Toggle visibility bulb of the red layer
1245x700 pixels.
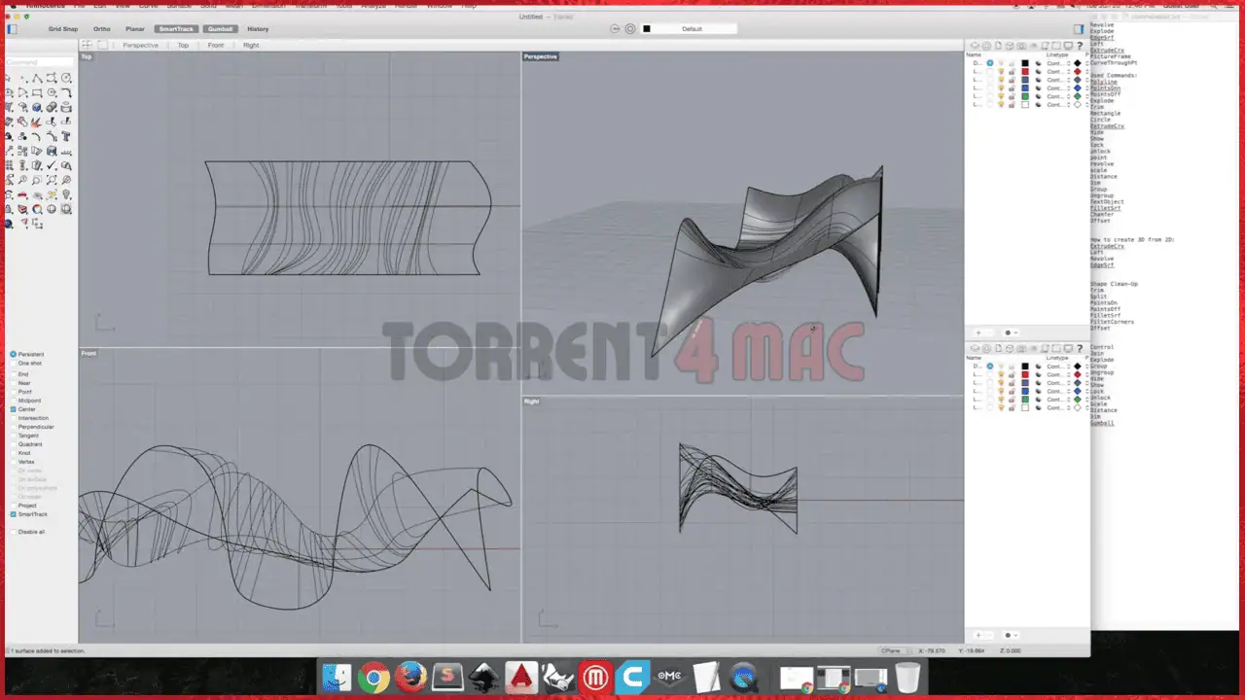(1001, 71)
